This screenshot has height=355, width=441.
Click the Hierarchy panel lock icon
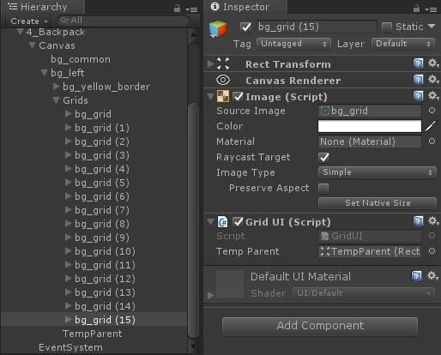click(177, 9)
